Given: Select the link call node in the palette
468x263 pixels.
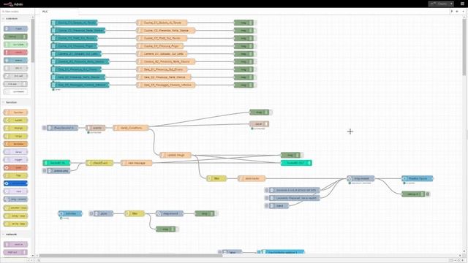Looking at the screenshot, I should pyautogui.click(x=16, y=76).
